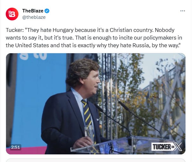The width and height of the screenshot is (194, 162).
Task: Click the Tucker on X watermark logo
Action: click(x=167, y=147)
